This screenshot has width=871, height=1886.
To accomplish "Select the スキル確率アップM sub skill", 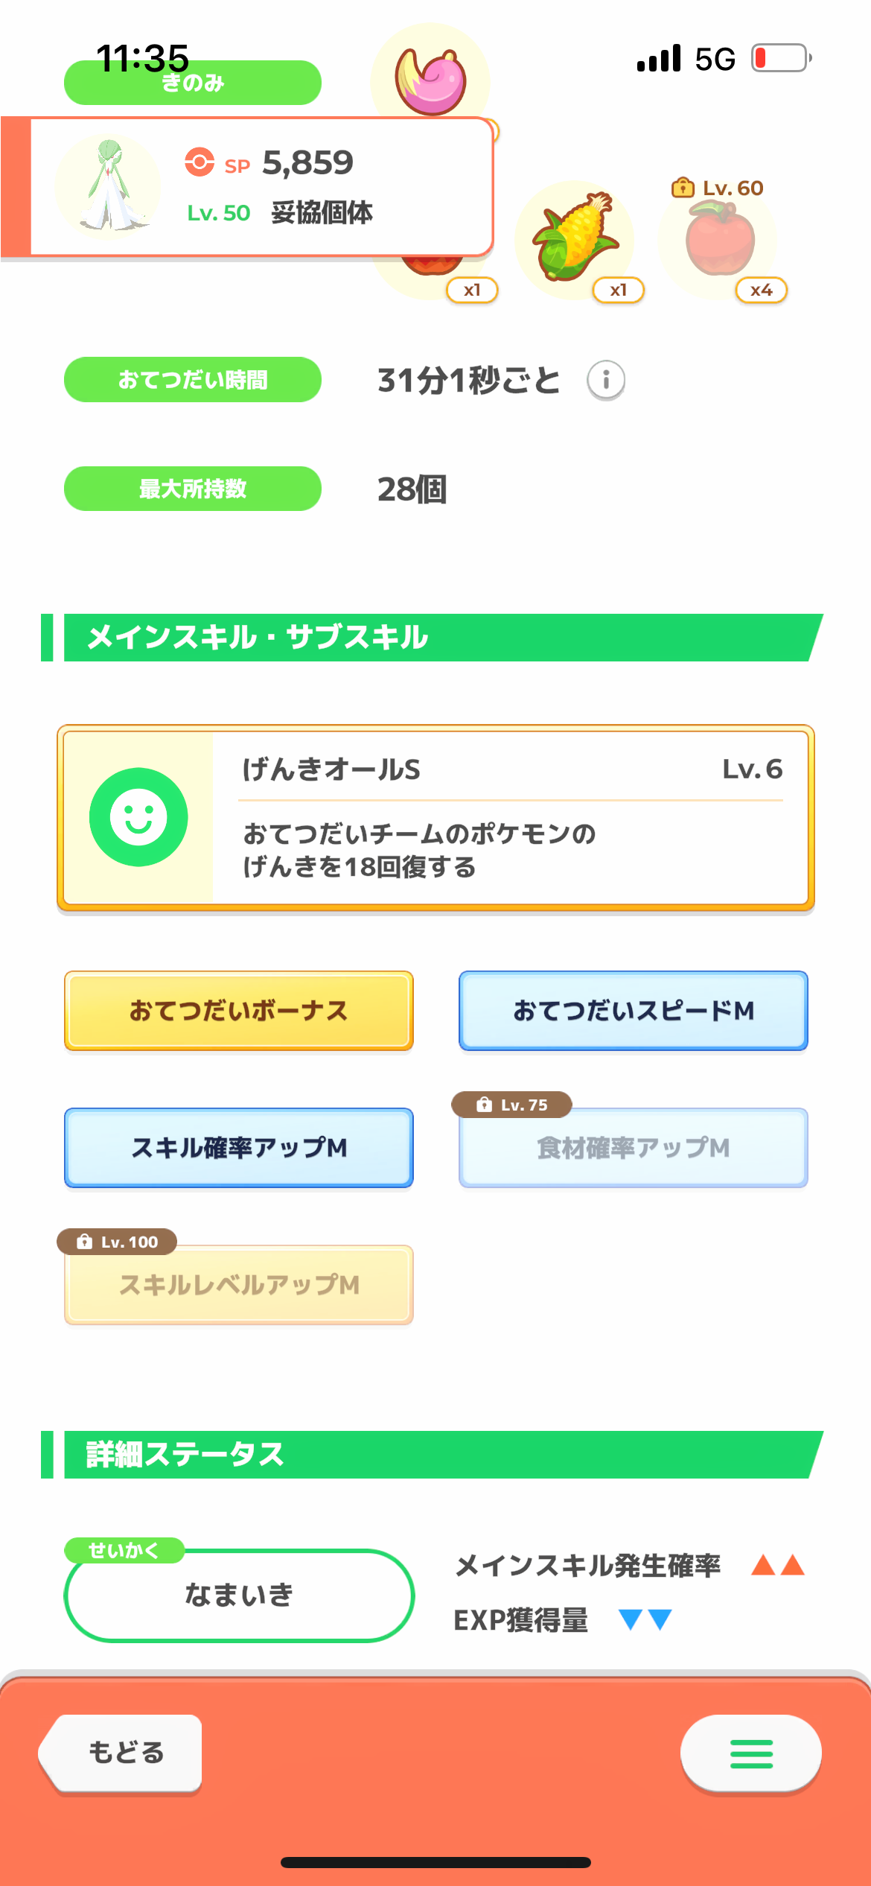I will 239,1148.
